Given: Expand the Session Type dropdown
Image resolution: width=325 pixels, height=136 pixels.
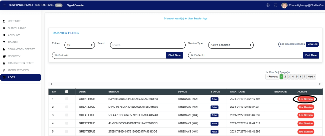Looking at the screenshot, I should tap(231, 45).
